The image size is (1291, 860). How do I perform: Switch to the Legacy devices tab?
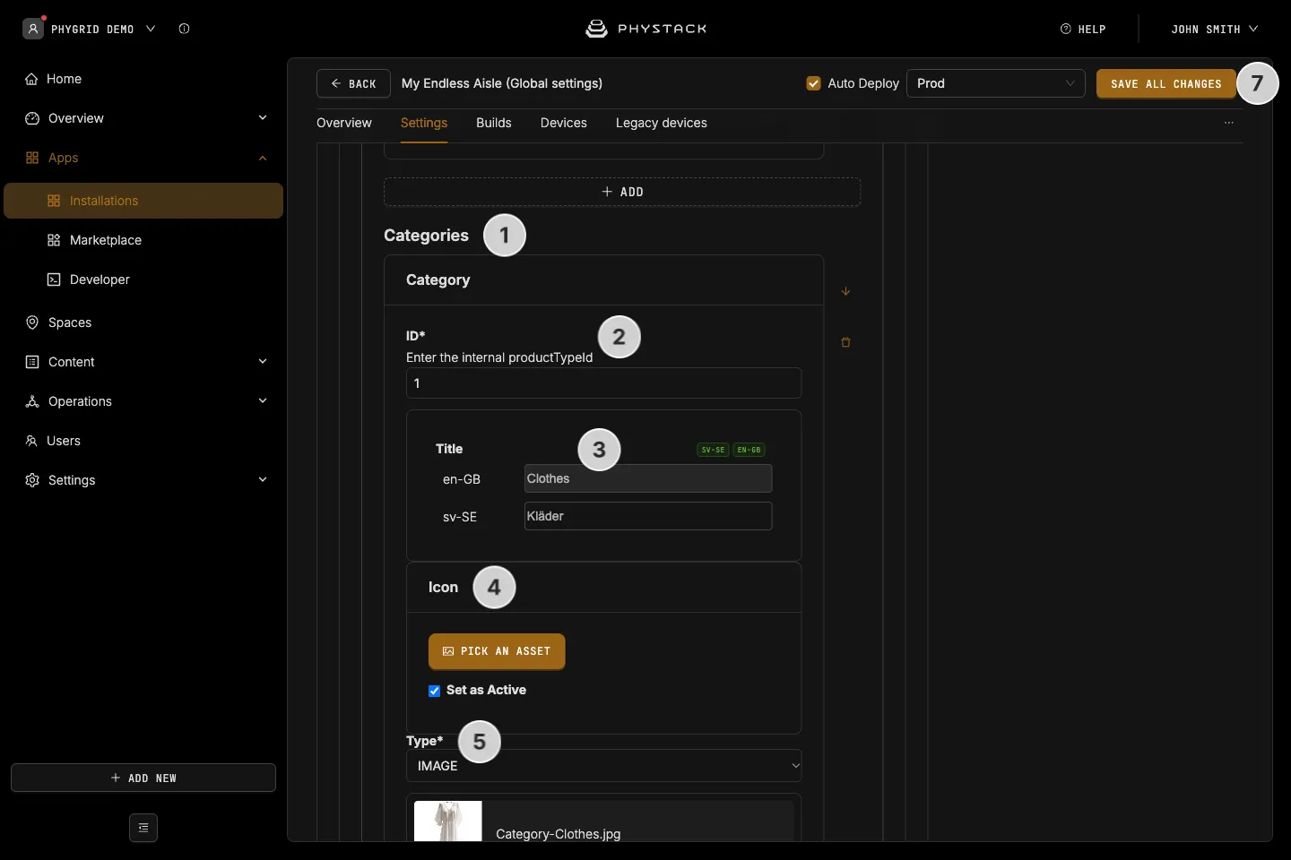662,123
